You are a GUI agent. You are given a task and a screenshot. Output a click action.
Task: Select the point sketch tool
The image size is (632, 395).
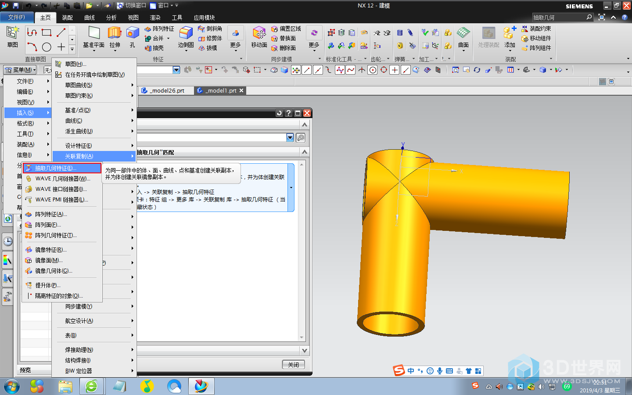click(61, 47)
